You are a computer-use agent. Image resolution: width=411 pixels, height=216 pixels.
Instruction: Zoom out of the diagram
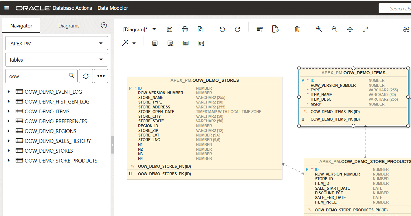click(x=334, y=29)
